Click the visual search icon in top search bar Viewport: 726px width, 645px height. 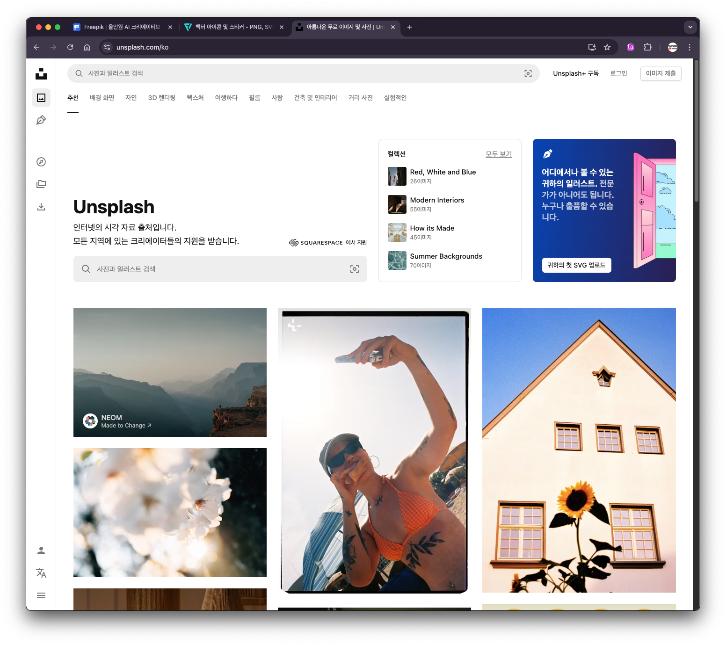pos(528,73)
